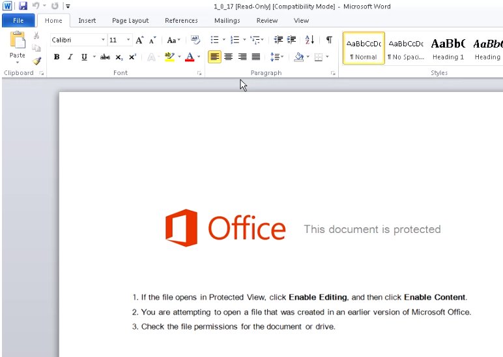Open the font color dropdown arrow
503x357 pixels.
199,57
